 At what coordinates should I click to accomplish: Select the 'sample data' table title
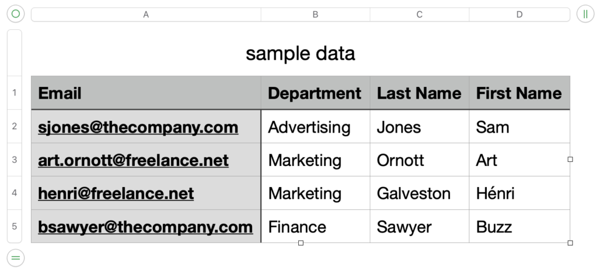tap(301, 53)
